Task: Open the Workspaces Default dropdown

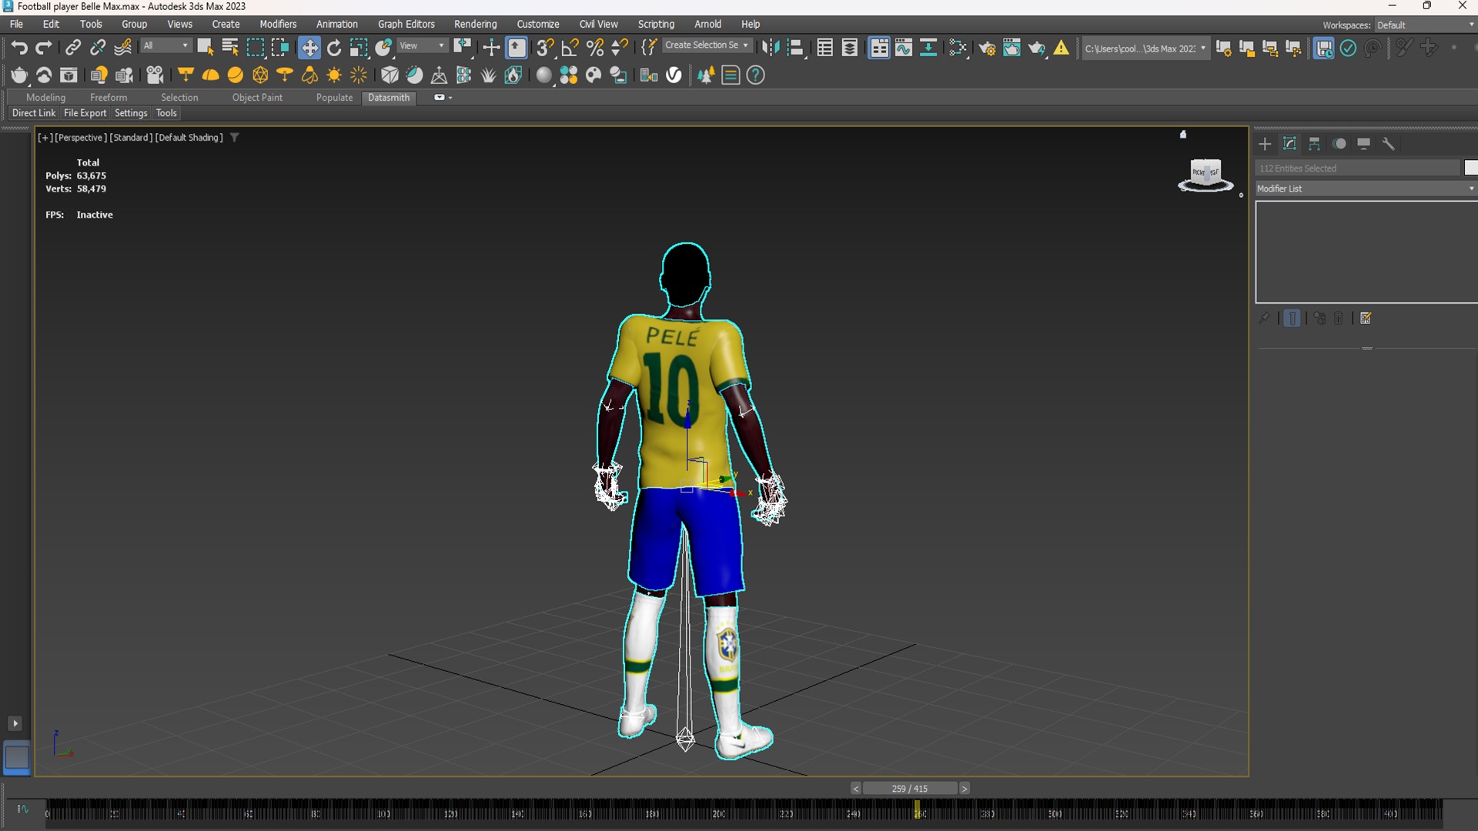Action: (x=1425, y=25)
